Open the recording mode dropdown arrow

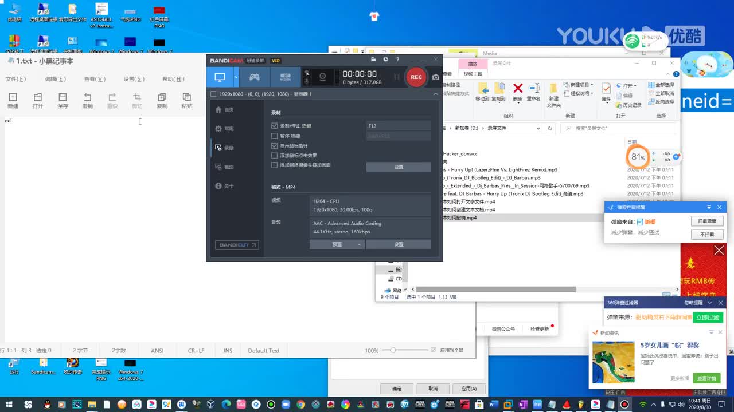click(x=237, y=77)
